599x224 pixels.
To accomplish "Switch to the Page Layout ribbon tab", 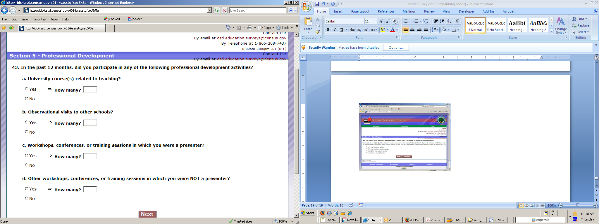I will [x=360, y=11].
